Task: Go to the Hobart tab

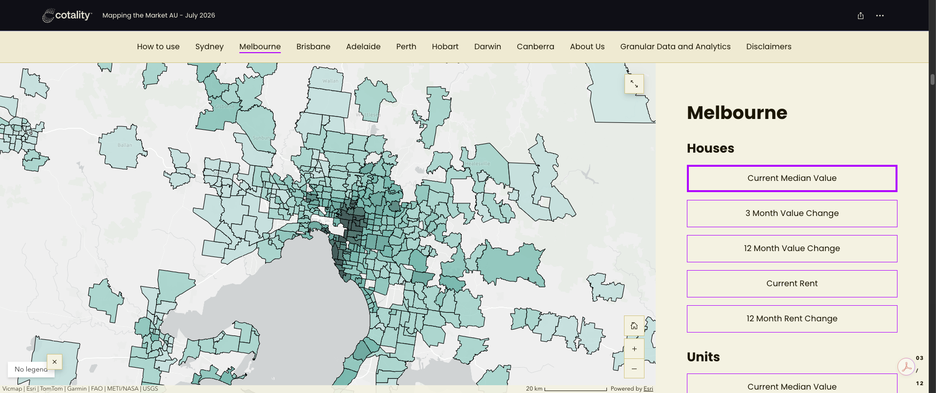Action: tap(445, 47)
